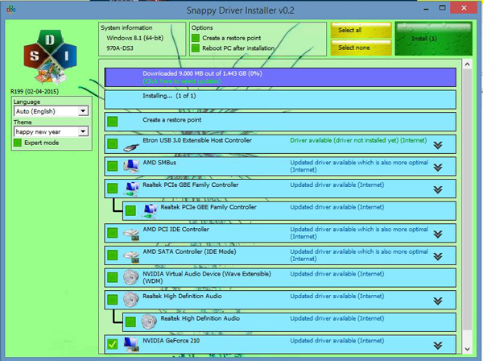
Task: Check the AMD SMBus driver
Action: (113, 166)
